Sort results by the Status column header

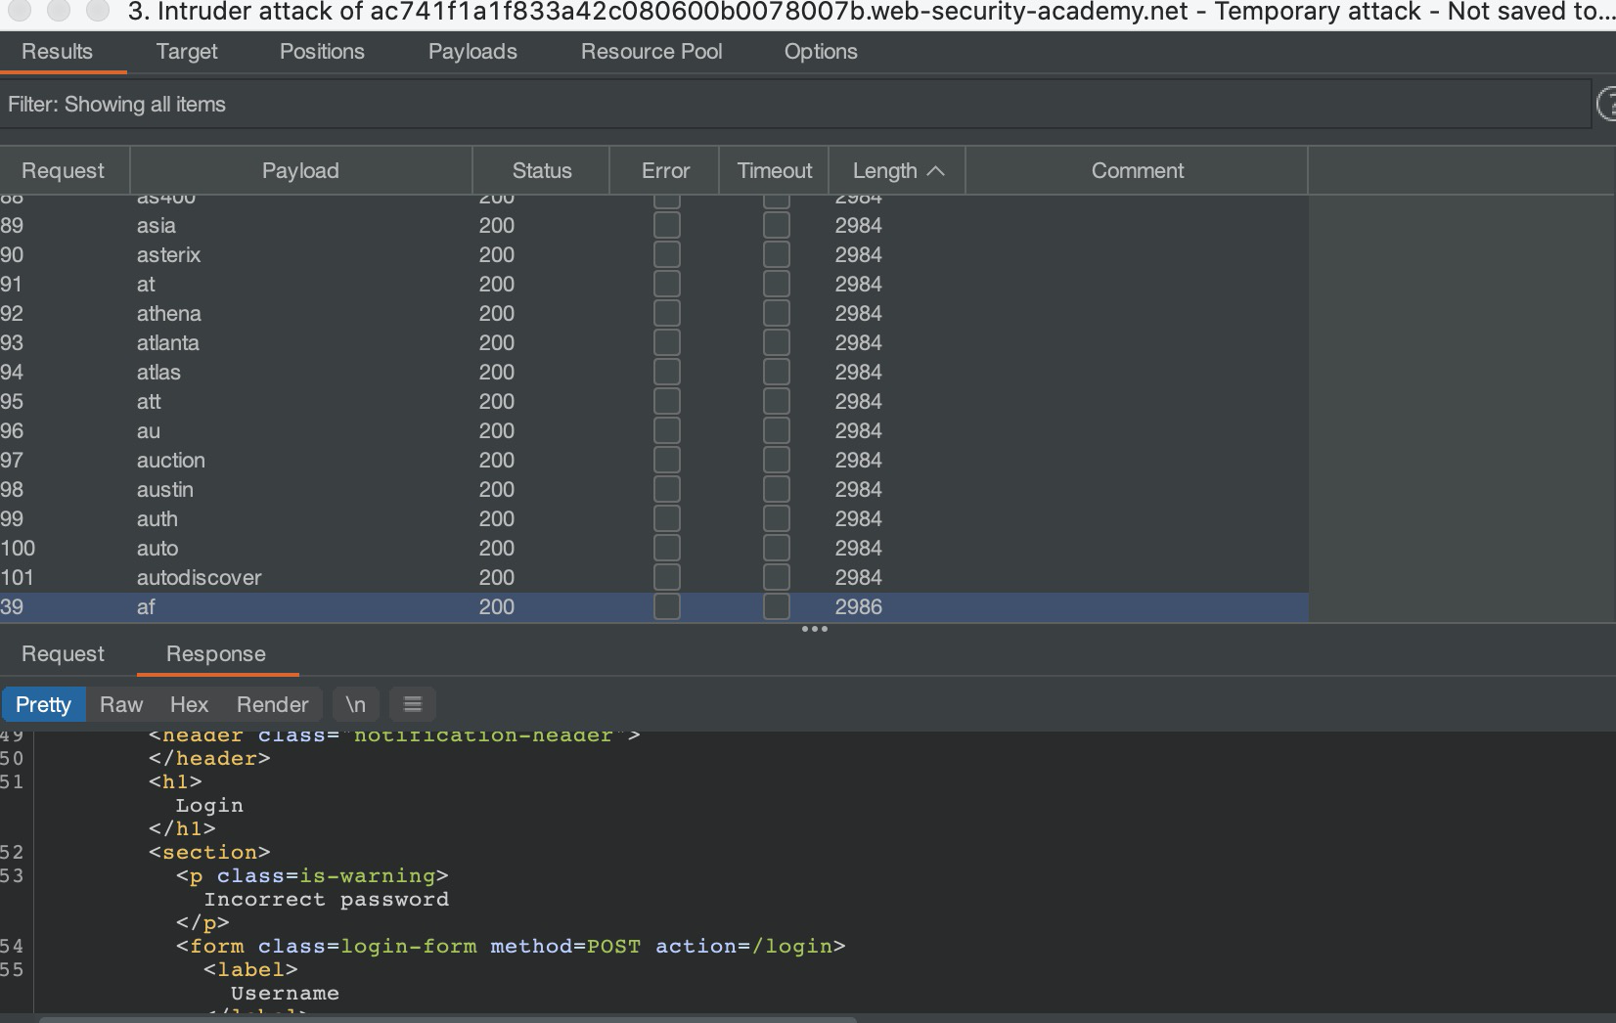pyautogui.click(x=541, y=171)
